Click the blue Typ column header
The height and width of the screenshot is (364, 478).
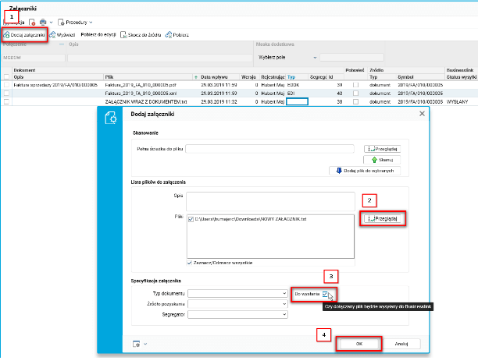(x=291, y=77)
